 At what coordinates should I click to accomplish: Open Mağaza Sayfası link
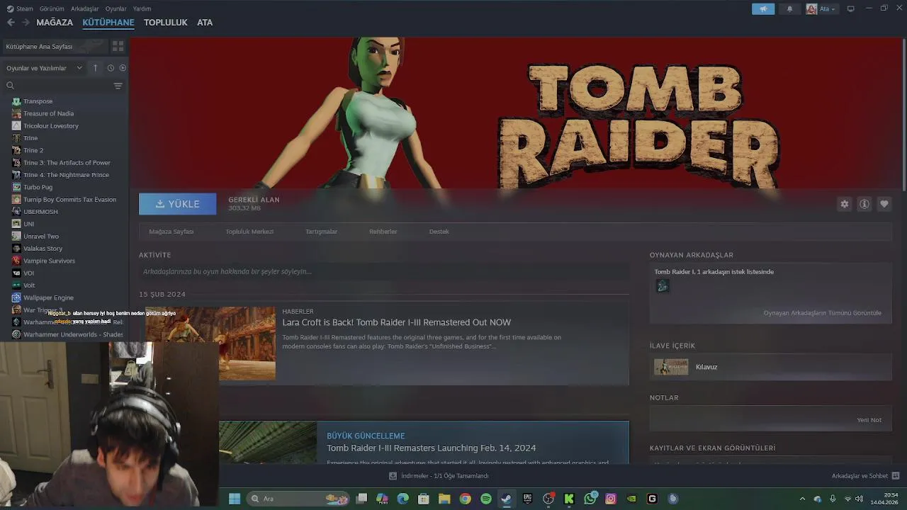point(171,232)
